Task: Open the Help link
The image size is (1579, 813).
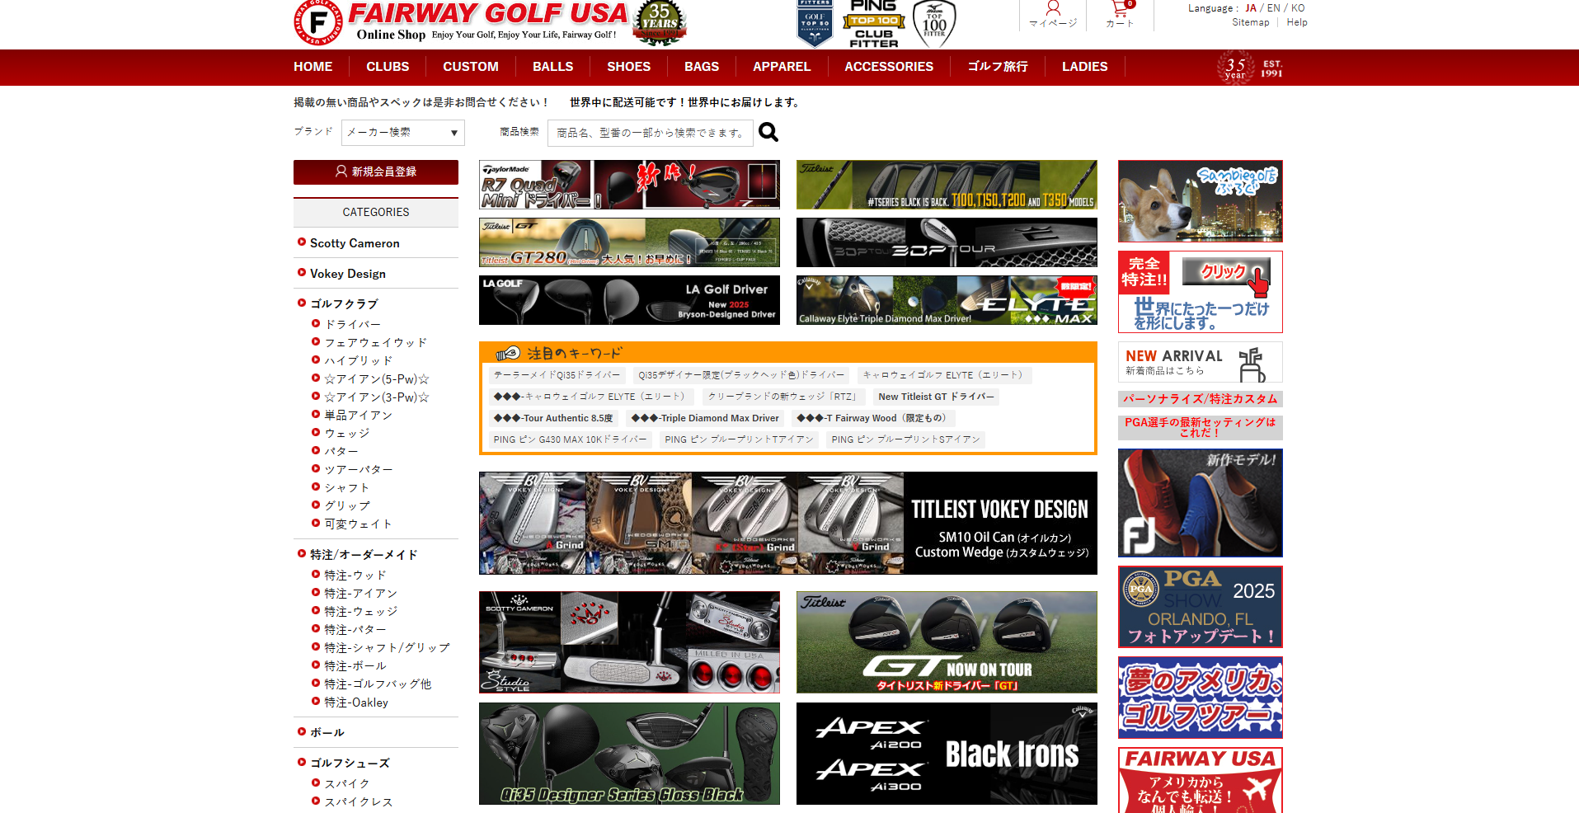Action: pos(1297,22)
